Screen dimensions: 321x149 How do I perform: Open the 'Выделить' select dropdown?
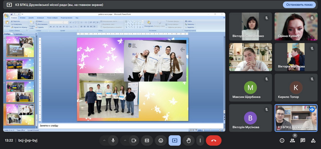(190, 27)
